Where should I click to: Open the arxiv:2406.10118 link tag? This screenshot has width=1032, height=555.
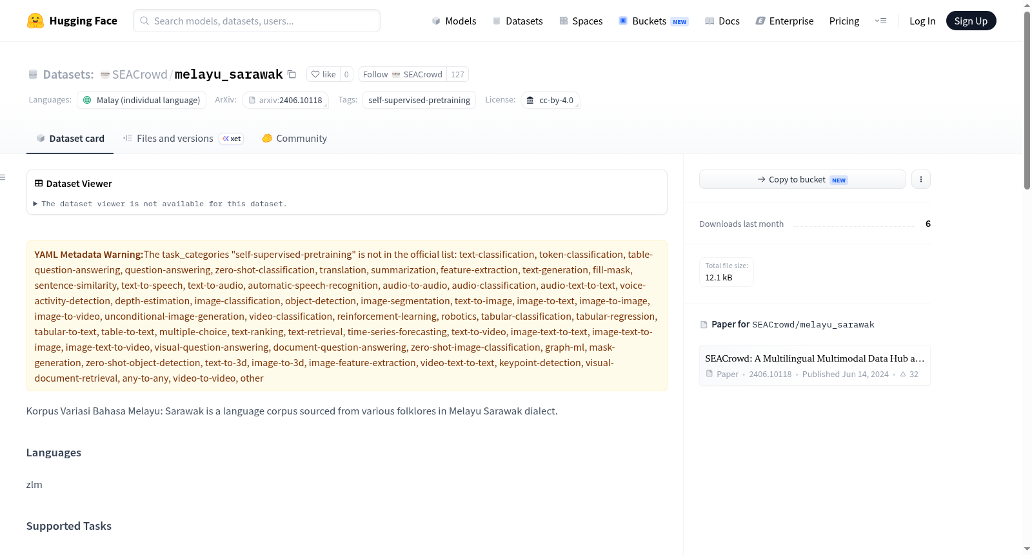tap(285, 100)
